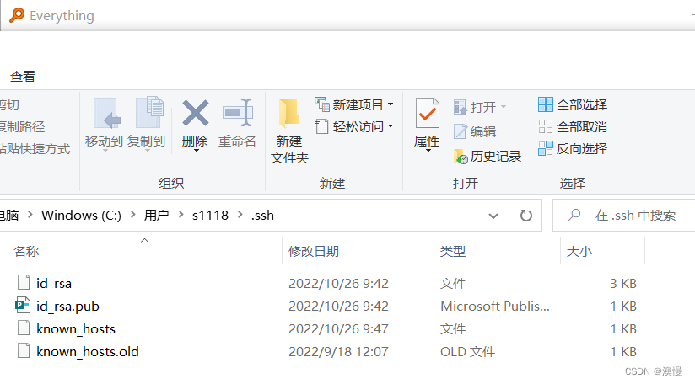695x384 pixels.
Task: Click the search magnifier icon in search box
Action: [x=574, y=215]
